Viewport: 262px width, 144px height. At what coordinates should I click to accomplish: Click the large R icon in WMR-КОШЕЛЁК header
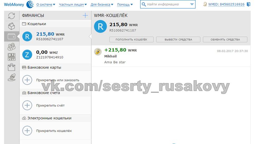click(x=100, y=26)
